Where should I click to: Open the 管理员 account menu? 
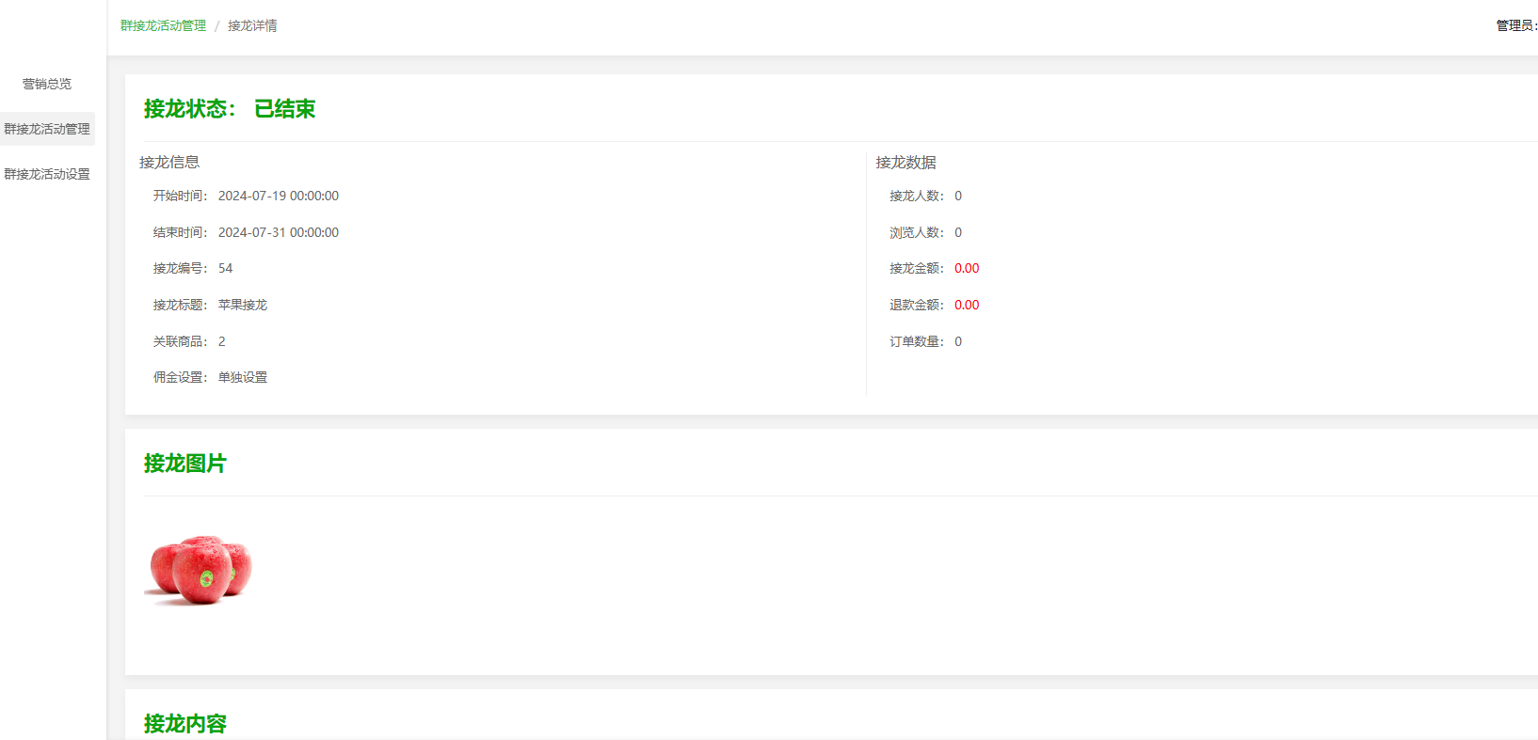point(1515,25)
